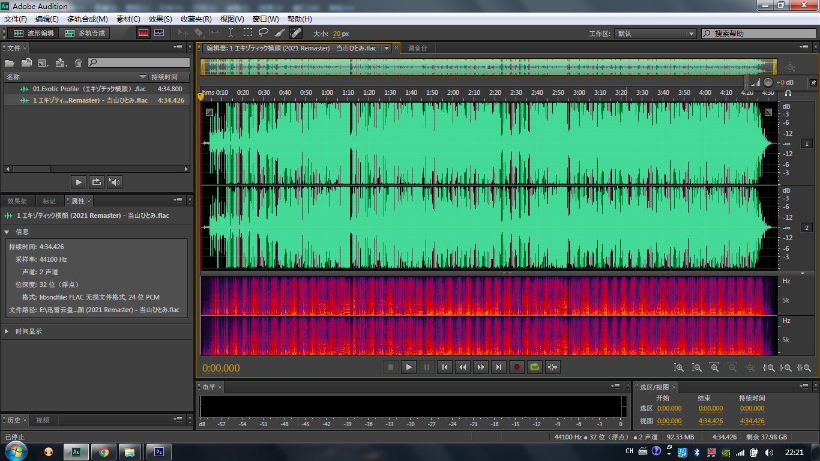Switch to the 视频 tab
Image resolution: width=820 pixels, height=461 pixels.
(43, 420)
